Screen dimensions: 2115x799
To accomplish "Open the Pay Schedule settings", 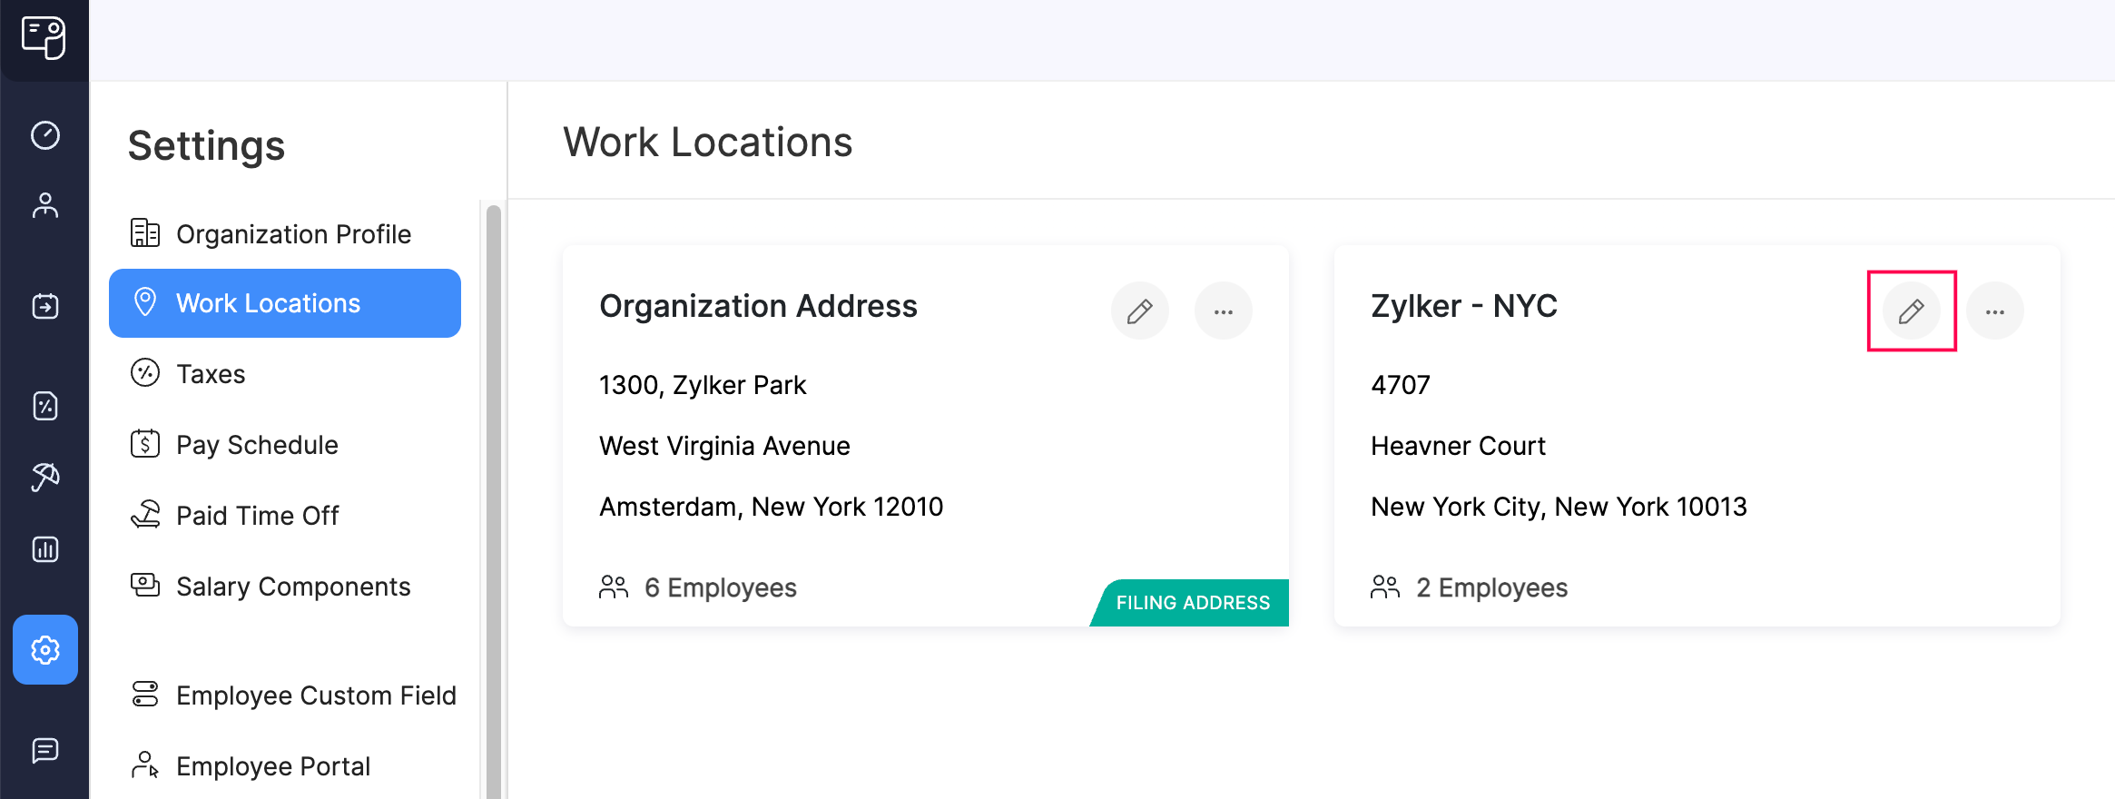I will pos(257,445).
